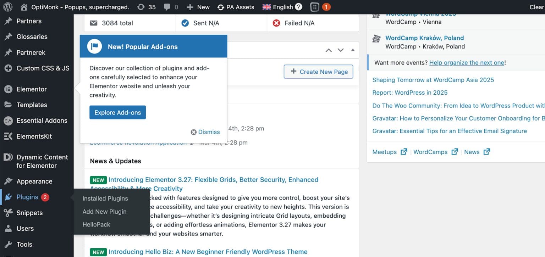The width and height of the screenshot is (545, 257).
Task: Open HelloPack submenu item
Action: click(x=96, y=224)
